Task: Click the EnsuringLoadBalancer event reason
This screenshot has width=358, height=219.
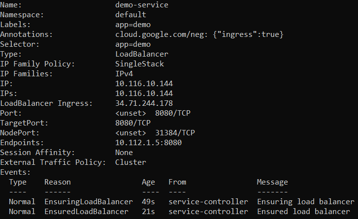Action: pos(89,202)
